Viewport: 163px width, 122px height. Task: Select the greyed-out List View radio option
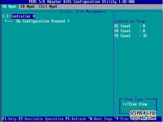(x=135, y=109)
